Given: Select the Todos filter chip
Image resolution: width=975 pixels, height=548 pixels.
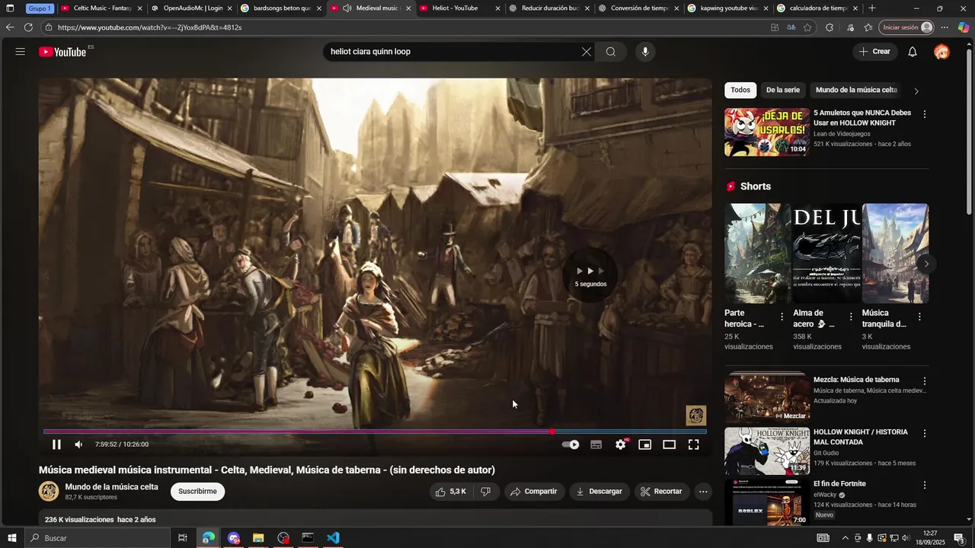Looking at the screenshot, I should (x=740, y=90).
